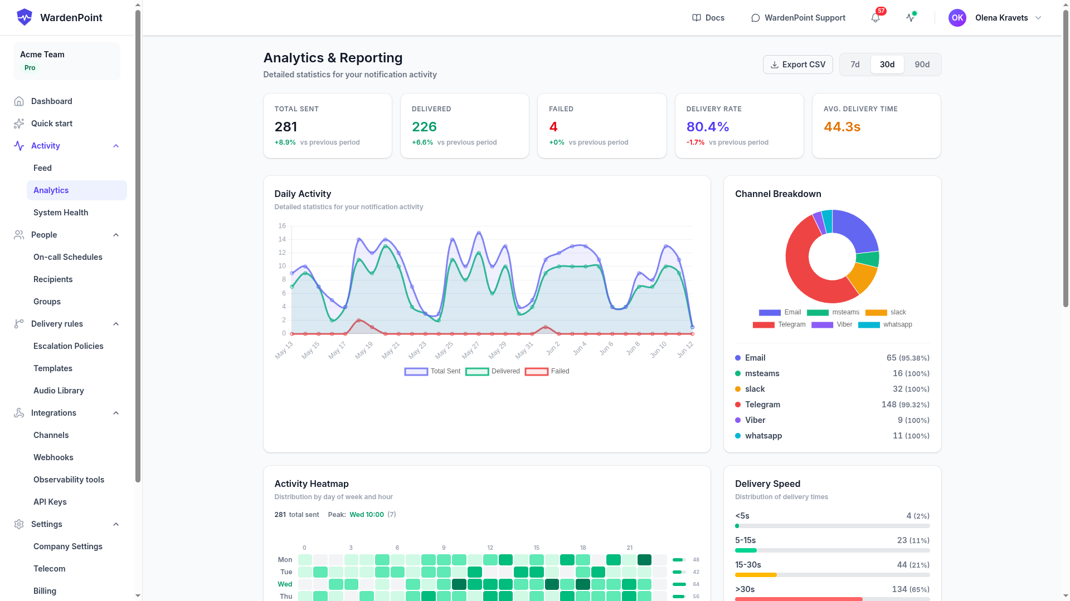Viewport: 1070px width, 601px height.
Task: Toggle Viber in the donut legend
Action: [x=831, y=324]
